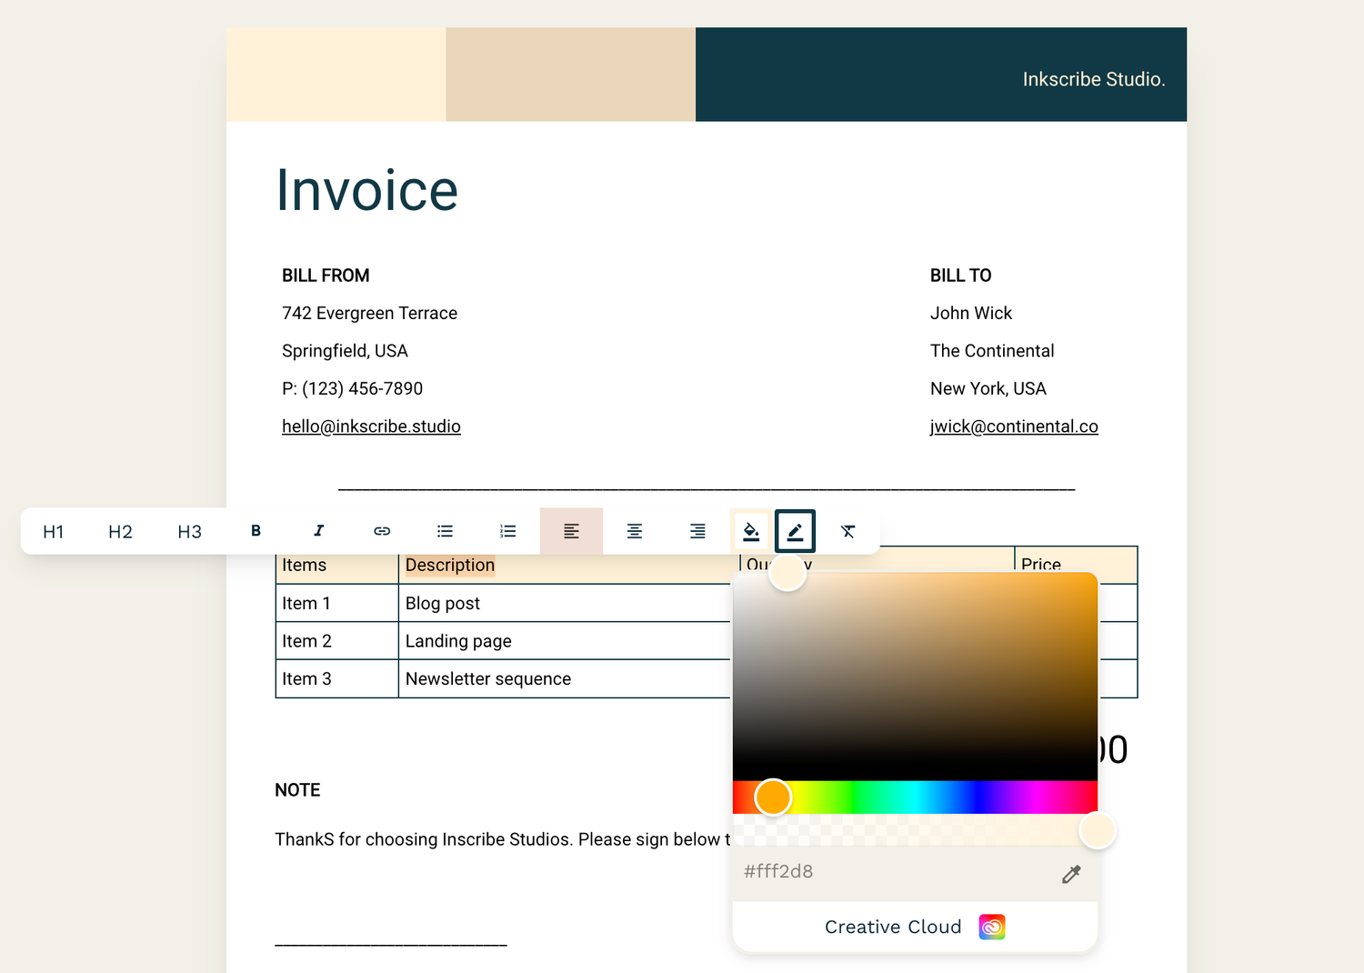Toggle left text alignment
The height and width of the screenshot is (973, 1364).
pyautogui.click(x=571, y=531)
